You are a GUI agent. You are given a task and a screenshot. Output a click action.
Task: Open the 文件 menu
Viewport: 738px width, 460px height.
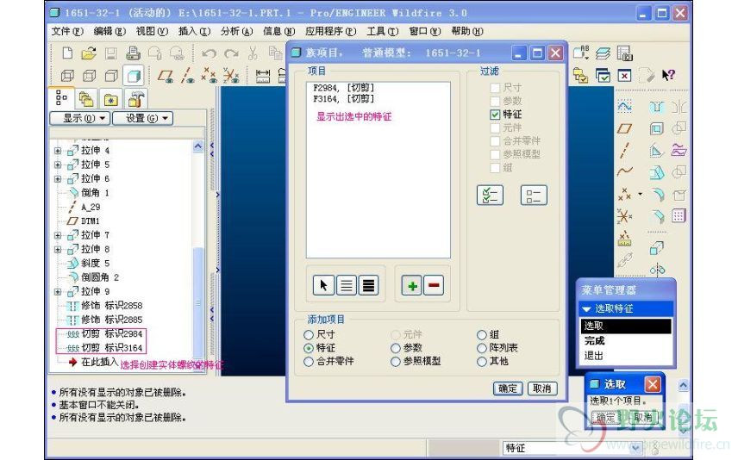(67, 32)
